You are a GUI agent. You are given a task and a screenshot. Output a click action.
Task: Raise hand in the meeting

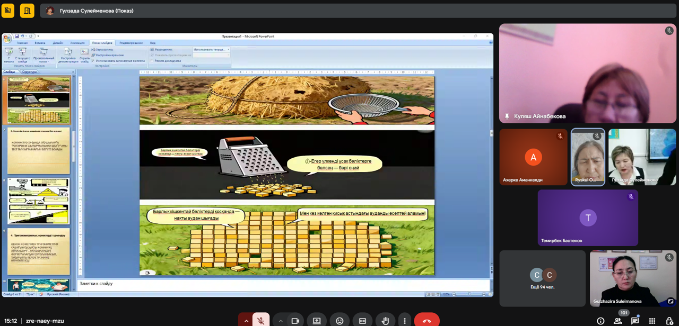[x=386, y=321]
